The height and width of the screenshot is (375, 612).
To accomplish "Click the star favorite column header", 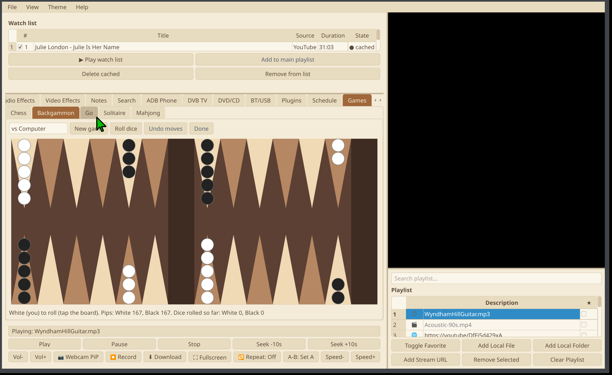I will (589, 303).
